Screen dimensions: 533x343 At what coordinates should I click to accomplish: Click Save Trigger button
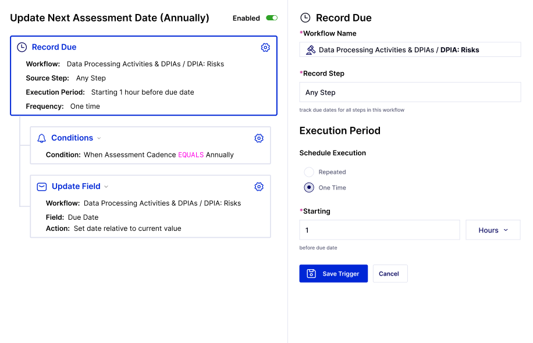tap(333, 273)
